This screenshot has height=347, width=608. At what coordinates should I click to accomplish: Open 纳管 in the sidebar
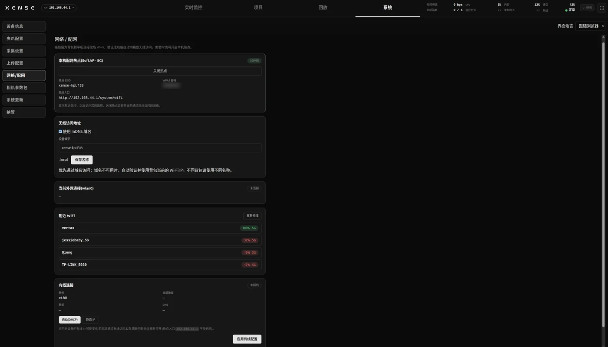[24, 112]
